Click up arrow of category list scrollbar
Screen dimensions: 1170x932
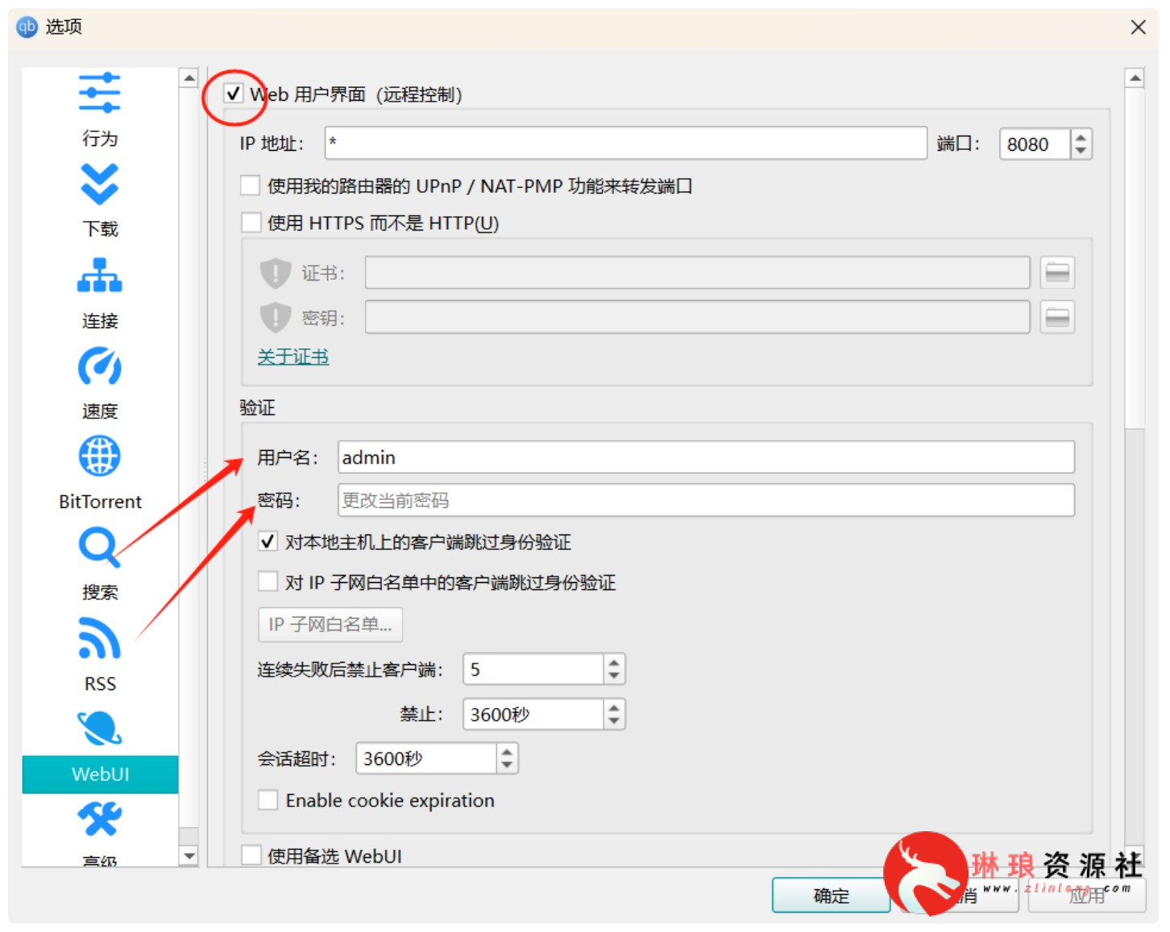189,78
